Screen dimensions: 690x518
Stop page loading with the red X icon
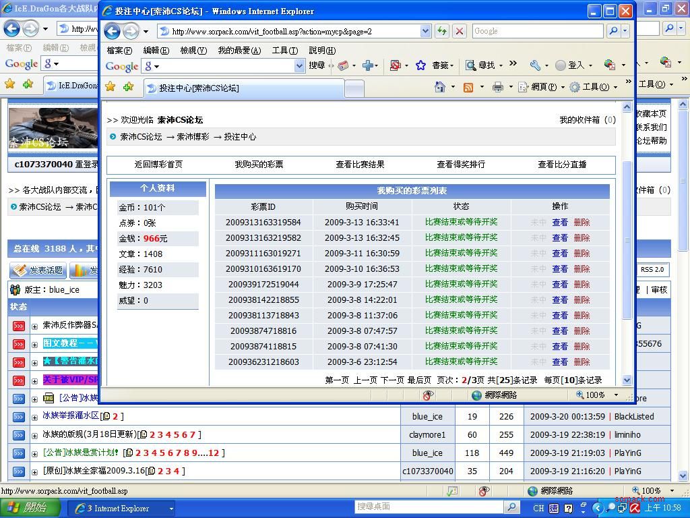(x=458, y=30)
